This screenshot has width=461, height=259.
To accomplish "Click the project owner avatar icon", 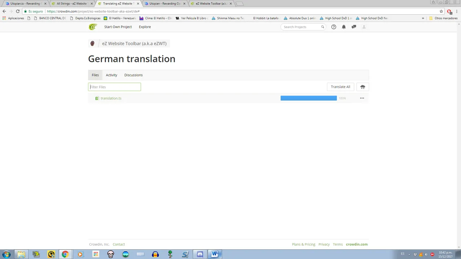I will [92, 44].
